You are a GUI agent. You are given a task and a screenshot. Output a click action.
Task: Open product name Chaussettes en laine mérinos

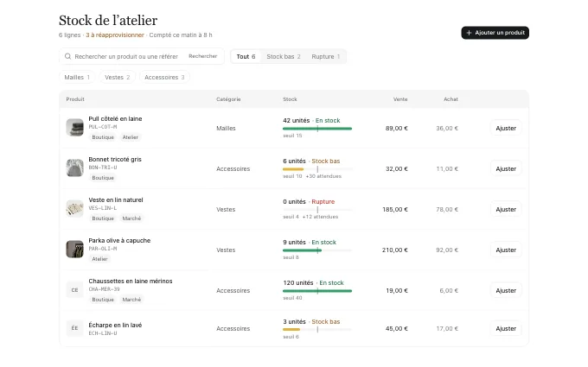(x=130, y=281)
